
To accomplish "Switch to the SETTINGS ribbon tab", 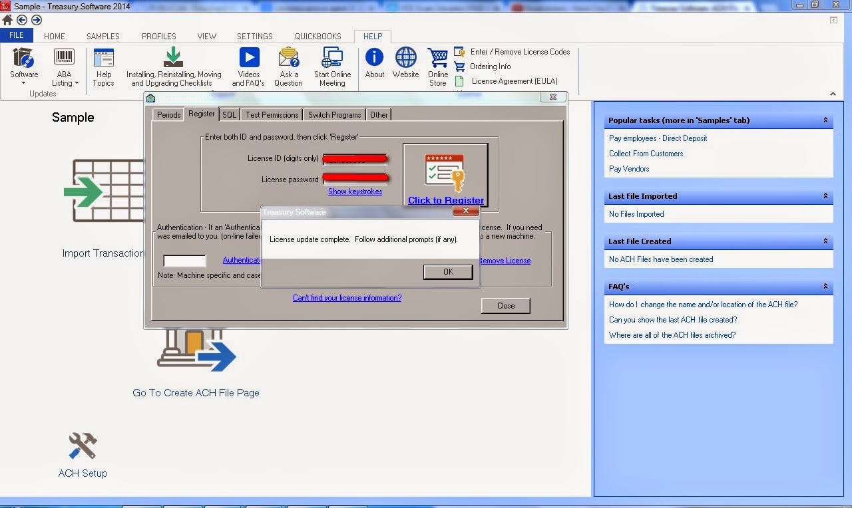I will 255,37.
